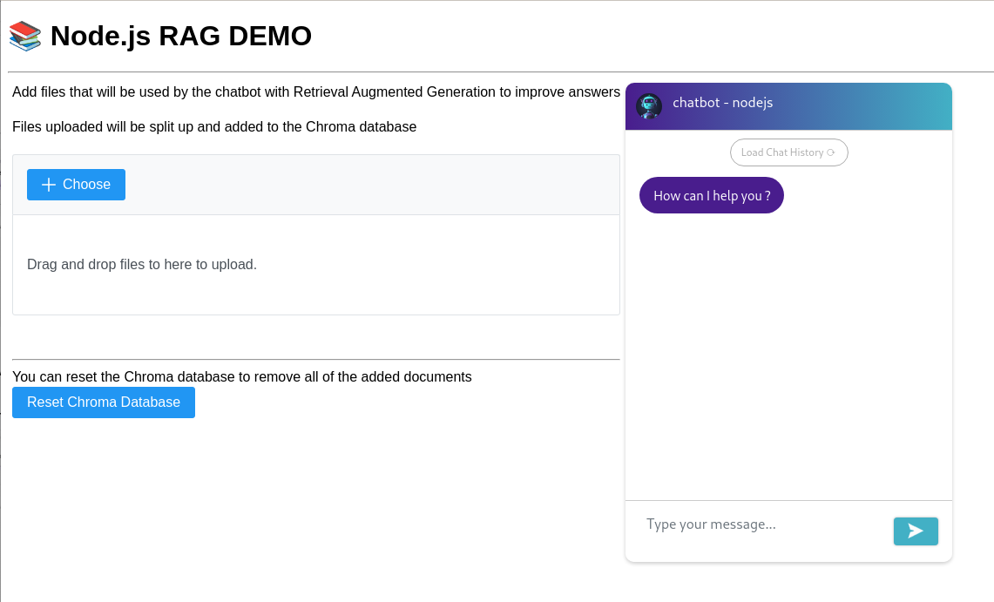This screenshot has height=602, width=994.
Task: Click the plus icon on Choose button
Action: coord(48,185)
